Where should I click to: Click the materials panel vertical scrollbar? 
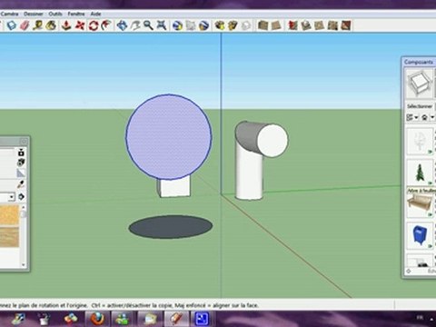[x=24, y=235]
